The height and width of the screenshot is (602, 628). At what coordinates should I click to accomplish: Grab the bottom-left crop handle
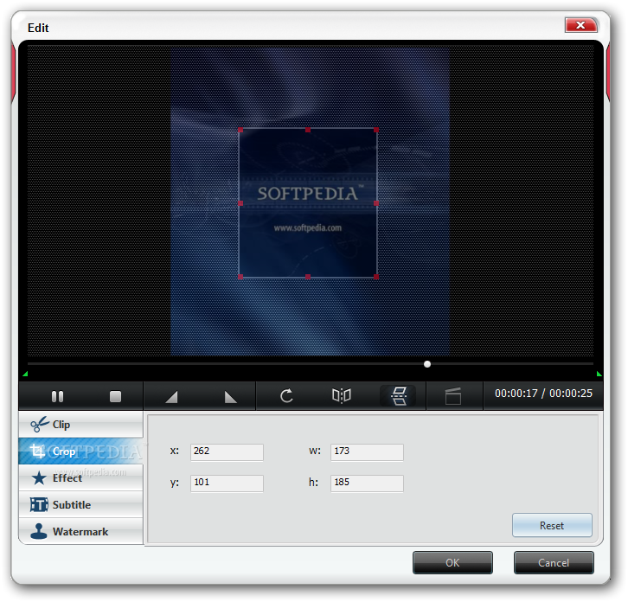(x=240, y=277)
